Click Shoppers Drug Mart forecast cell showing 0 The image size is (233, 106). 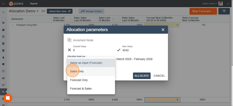[162, 25]
